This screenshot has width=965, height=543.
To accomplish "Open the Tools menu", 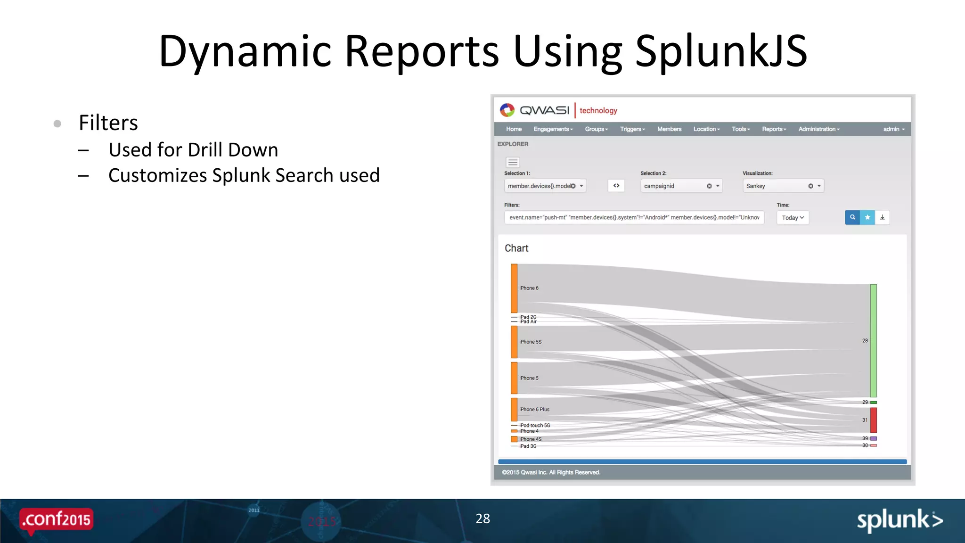I will 741,129.
